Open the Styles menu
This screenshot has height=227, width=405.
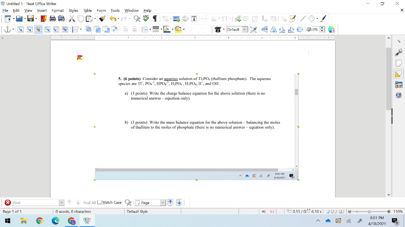pyautogui.click(x=73, y=11)
